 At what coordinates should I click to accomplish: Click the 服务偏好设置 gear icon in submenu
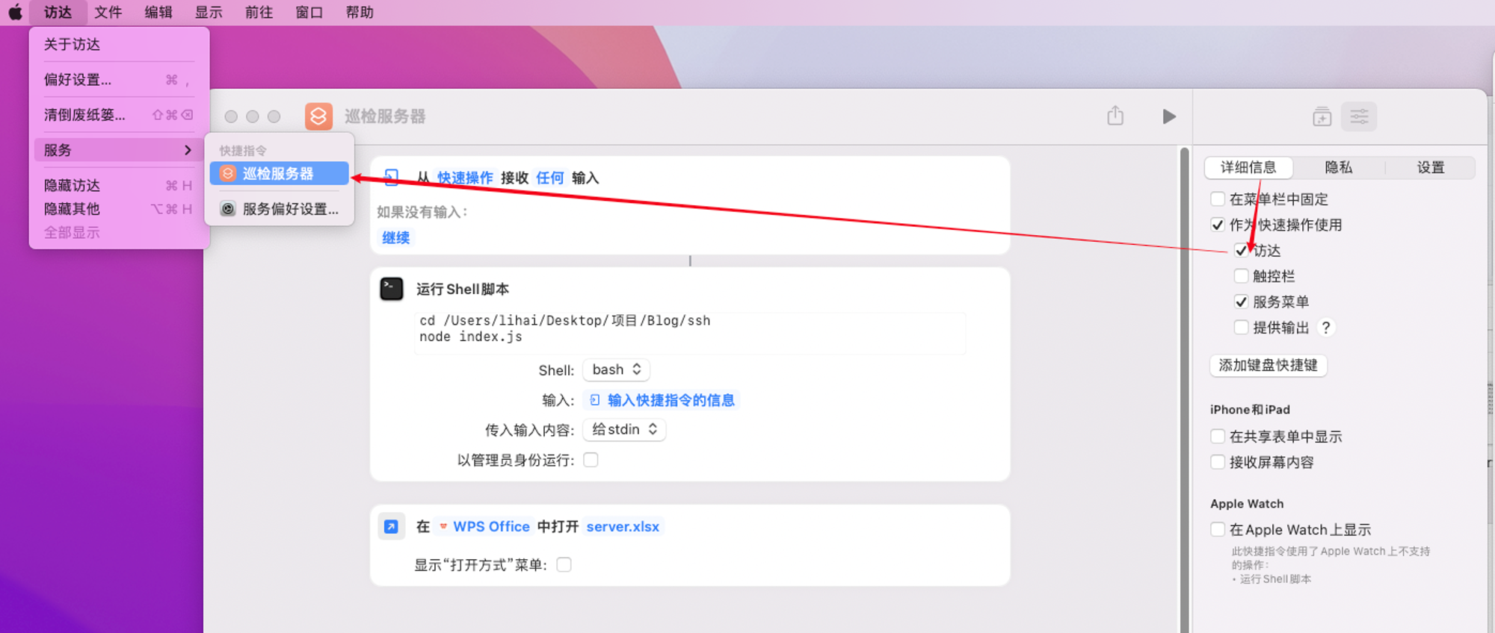228,209
